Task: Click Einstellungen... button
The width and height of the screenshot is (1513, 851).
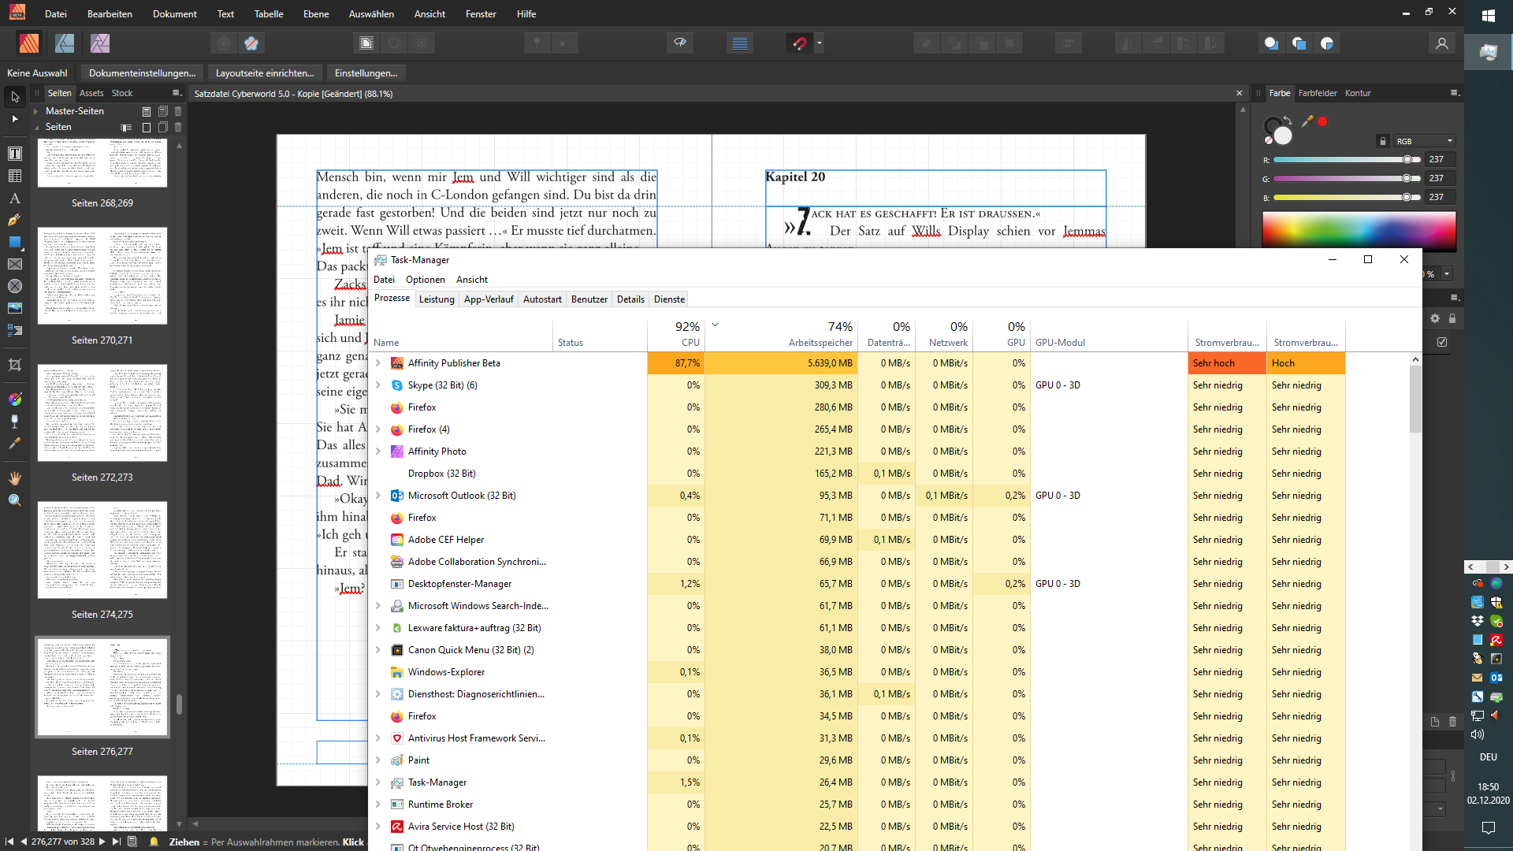Action: [x=366, y=73]
